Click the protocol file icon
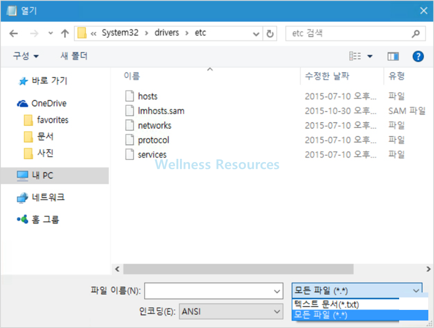This screenshot has width=434, height=328. (x=129, y=140)
